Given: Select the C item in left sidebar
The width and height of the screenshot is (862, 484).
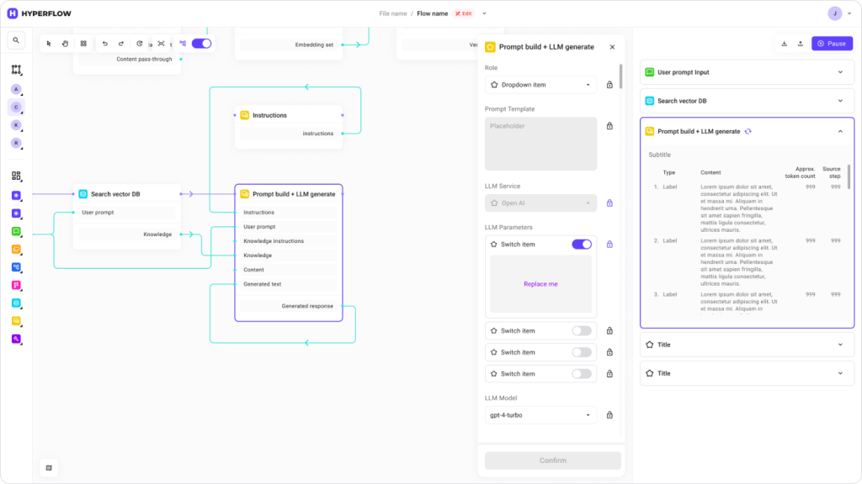Looking at the screenshot, I should (16, 107).
